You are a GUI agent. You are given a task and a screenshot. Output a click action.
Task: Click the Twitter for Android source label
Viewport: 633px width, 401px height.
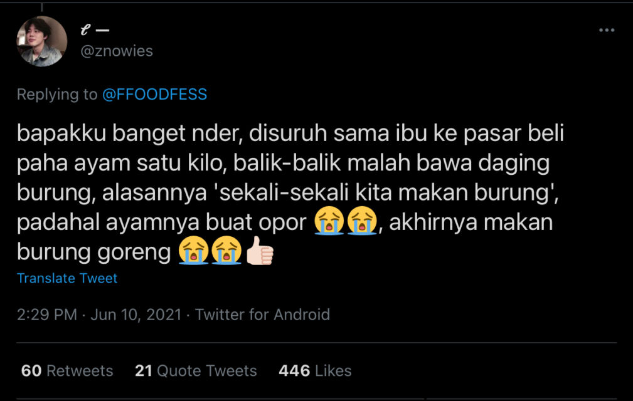(262, 315)
